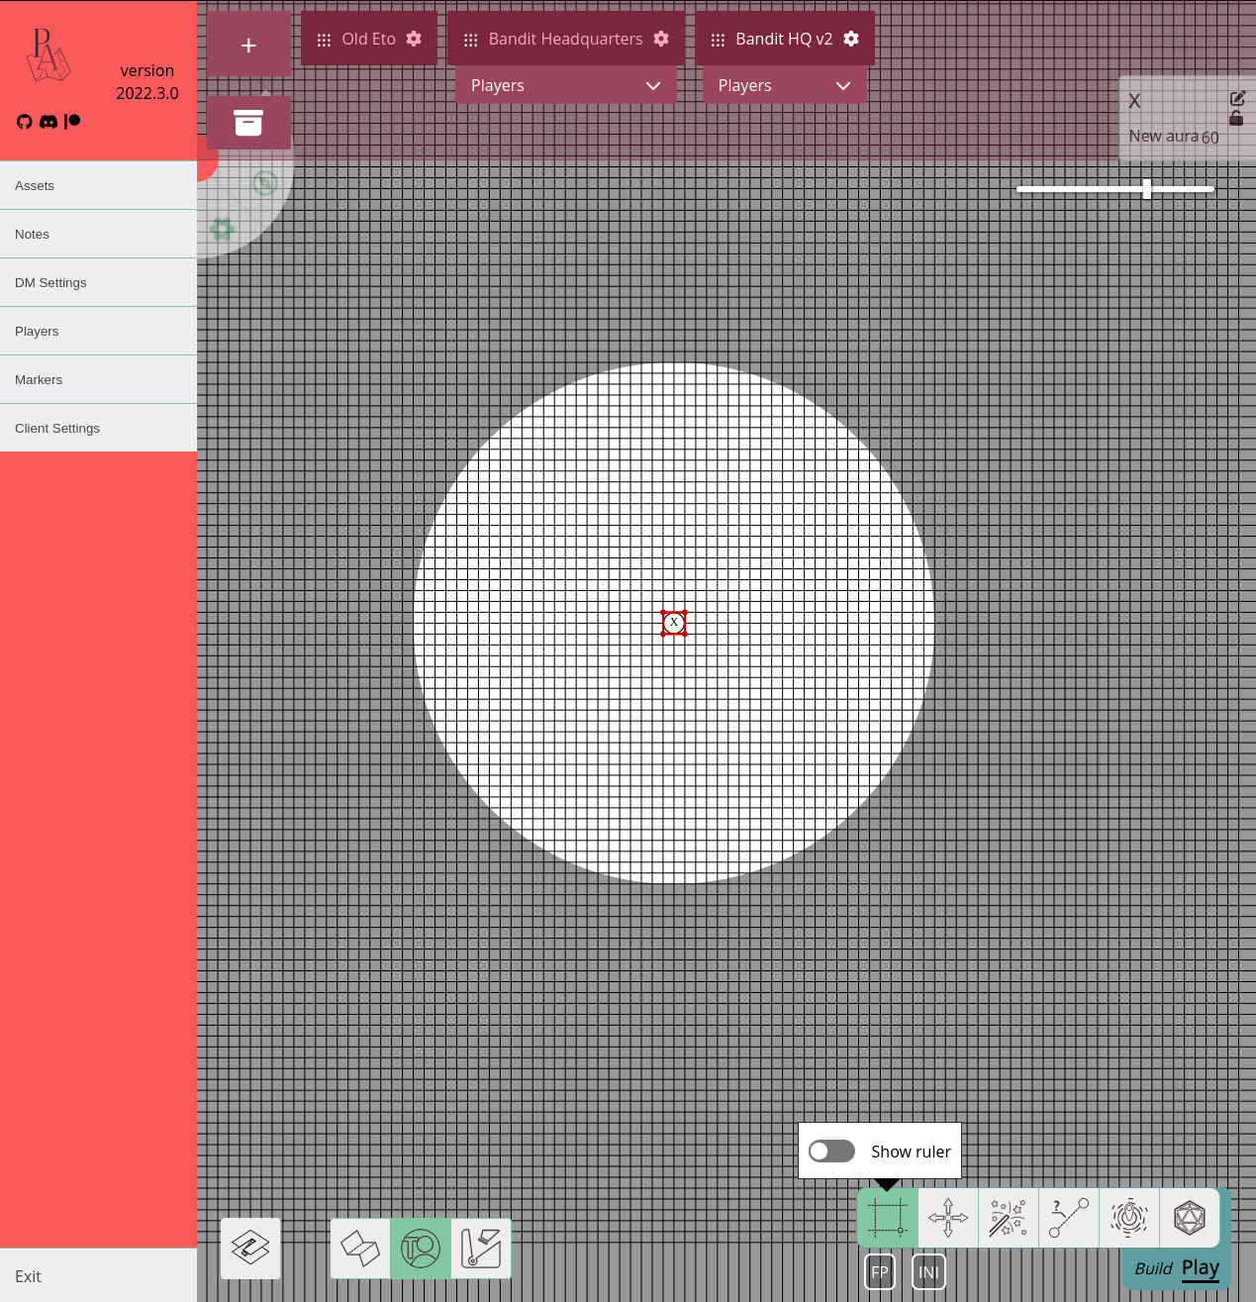Switch to Bandit HQ v2 location

tap(784, 39)
